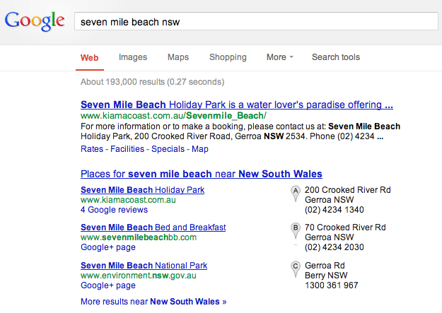Click the Google logo
The height and width of the screenshot is (313, 442).
[35, 21]
